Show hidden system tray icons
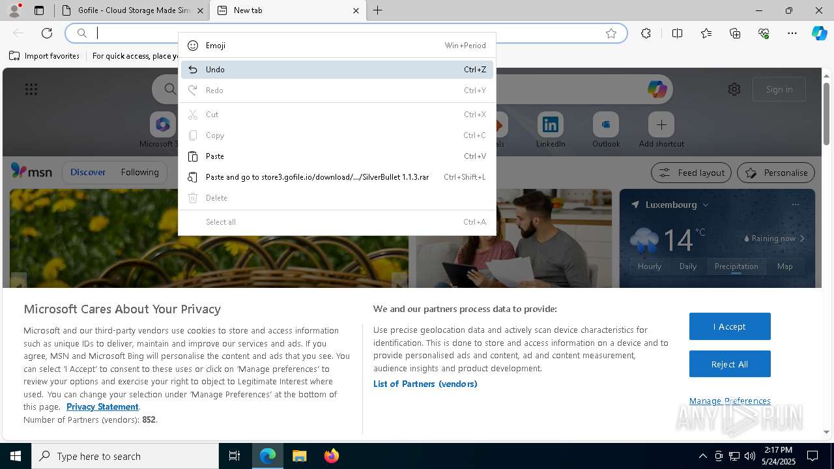 (x=702, y=456)
